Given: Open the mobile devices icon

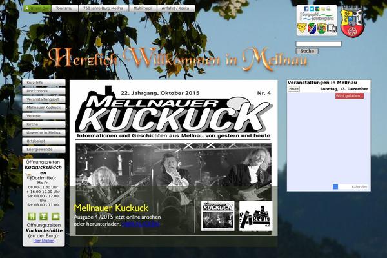Looking at the screenshot, I should [332, 28].
